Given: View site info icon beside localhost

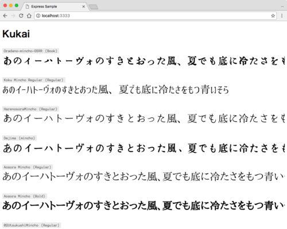Looking at the screenshot, I should pos(38,16).
